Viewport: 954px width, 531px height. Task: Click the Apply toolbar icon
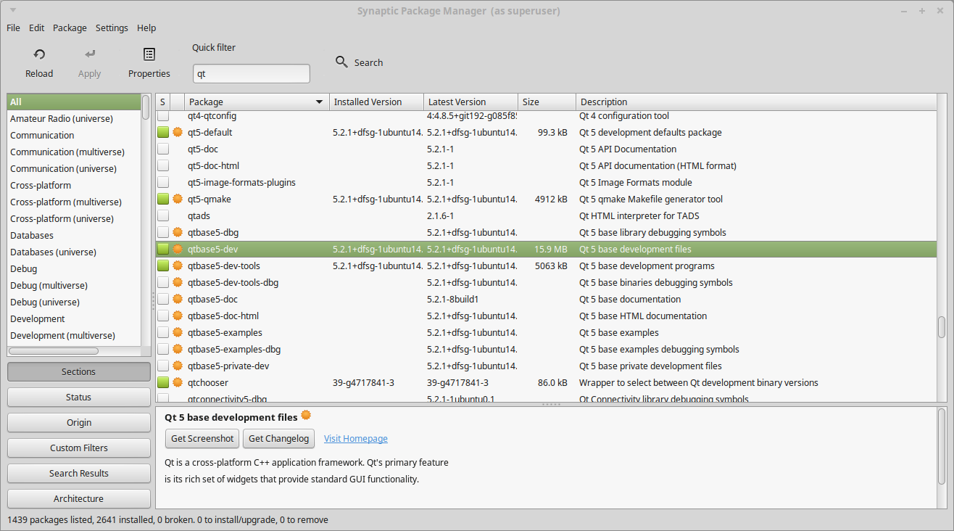(x=90, y=54)
